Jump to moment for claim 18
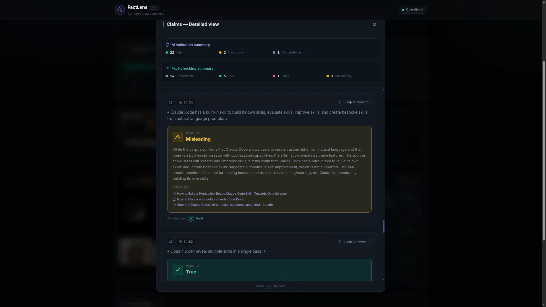Screen dimensions: 546x307 coord(353,102)
